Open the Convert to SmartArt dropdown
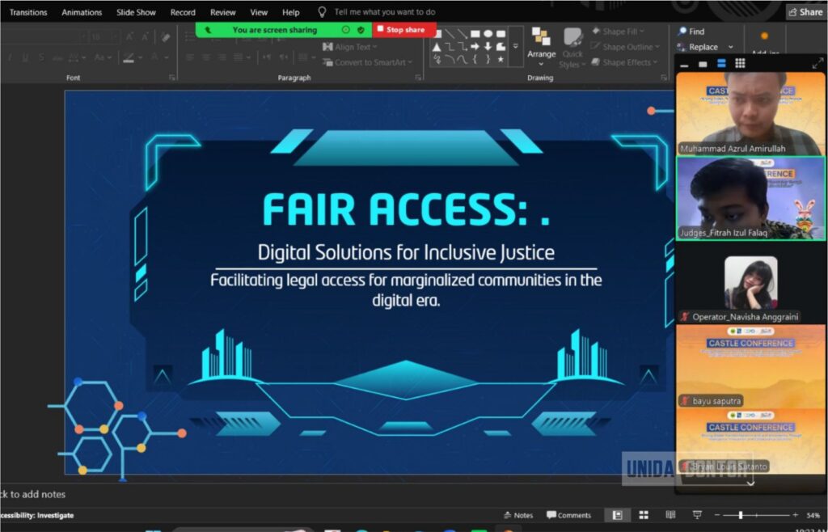The image size is (828, 532). pyautogui.click(x=368, y=62)
